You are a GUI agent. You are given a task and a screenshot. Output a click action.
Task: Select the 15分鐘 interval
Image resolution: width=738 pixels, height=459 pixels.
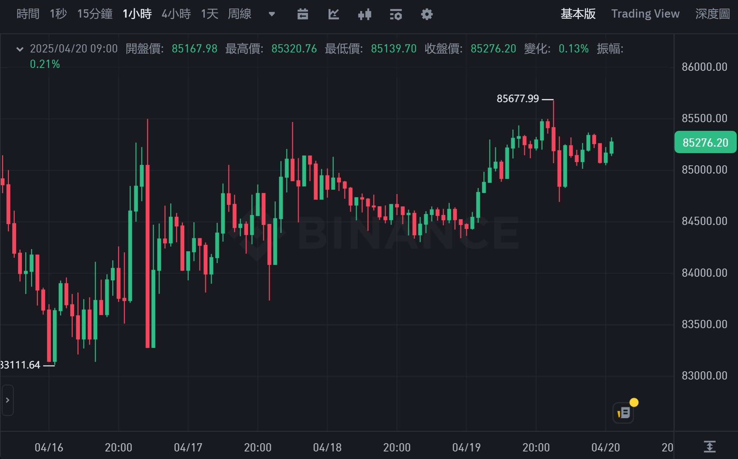(x=95, y=14)
